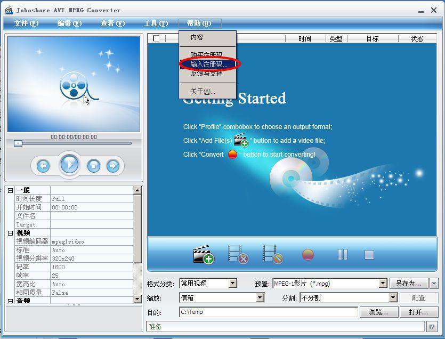Select 输入注册码... menu entry
Image resolution: width=445 pixels, height=339 pixels.
208,64
